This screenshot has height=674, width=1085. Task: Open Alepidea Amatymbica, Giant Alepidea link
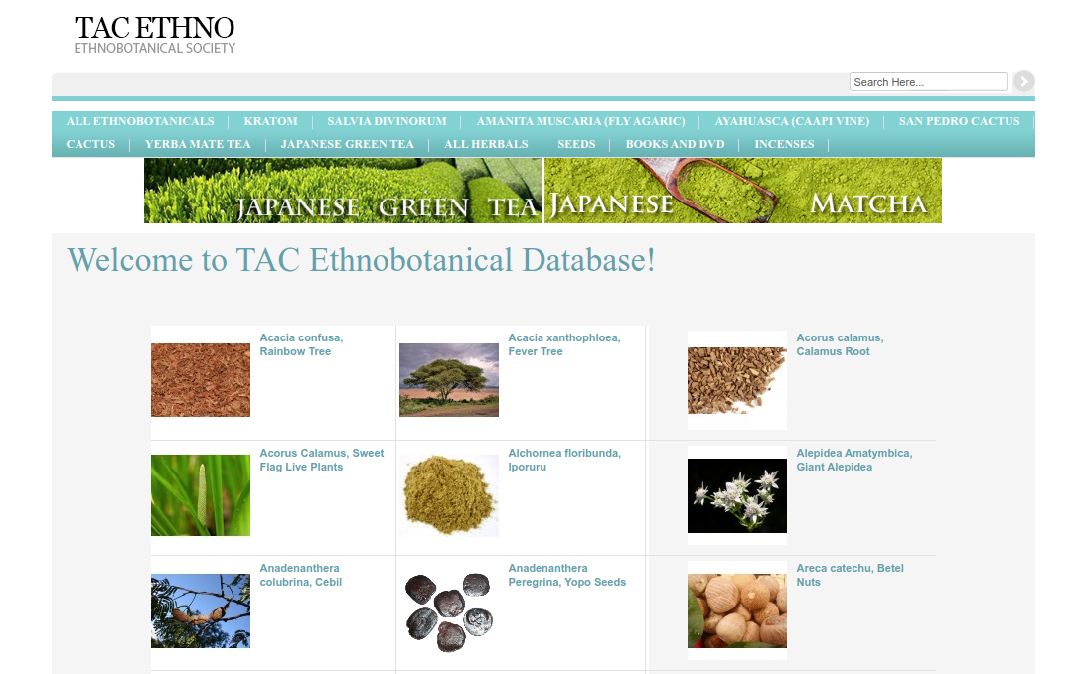(854, 460)
